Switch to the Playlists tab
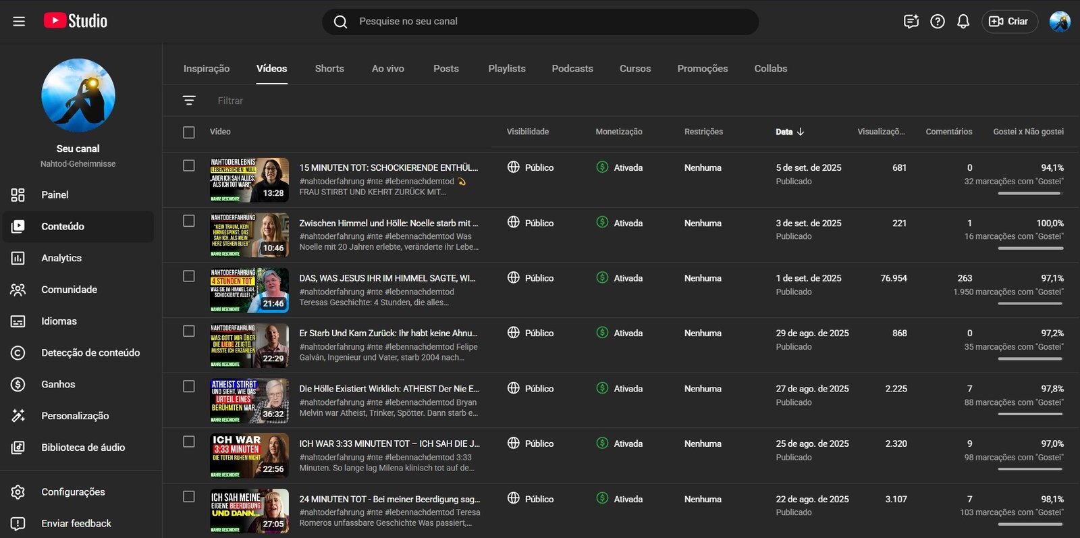The height and width of the screenshot is (538, 1080). (506, 69)
